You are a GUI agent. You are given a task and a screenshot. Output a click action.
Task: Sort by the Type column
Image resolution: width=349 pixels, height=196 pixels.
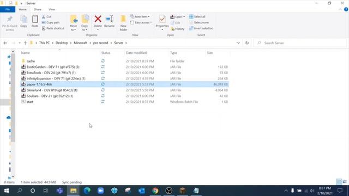(173, 53)
